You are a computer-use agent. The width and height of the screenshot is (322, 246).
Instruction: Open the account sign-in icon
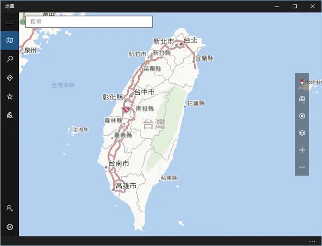(9, 208)
